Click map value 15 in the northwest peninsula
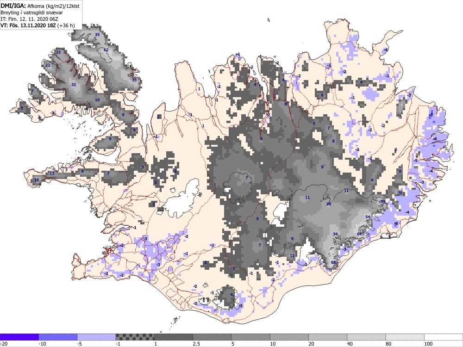 point(58,52)
